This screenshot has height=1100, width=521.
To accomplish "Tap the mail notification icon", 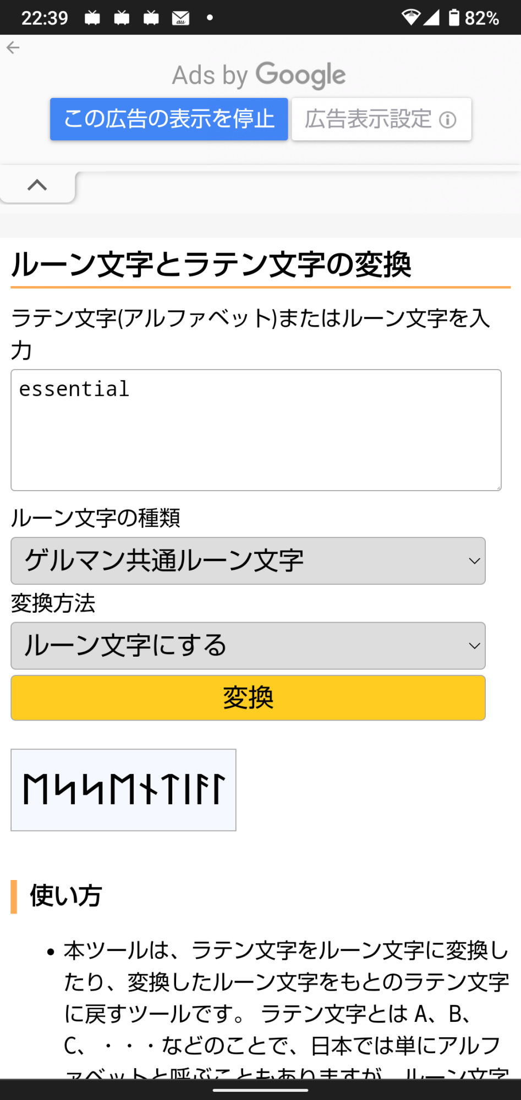I will pos(180,19).
